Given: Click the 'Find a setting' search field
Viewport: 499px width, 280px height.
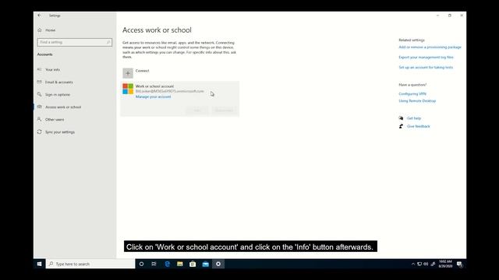Looking at the screenshot, I should (x=75, y=42).
